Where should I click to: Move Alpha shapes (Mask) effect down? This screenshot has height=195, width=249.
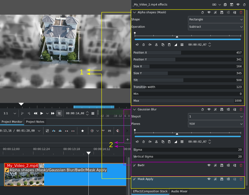click(x=235, y=12)
